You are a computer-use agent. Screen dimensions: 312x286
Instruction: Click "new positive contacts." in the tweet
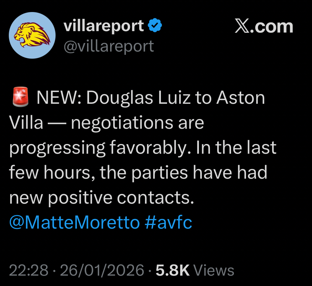click(x=101, y=198)
